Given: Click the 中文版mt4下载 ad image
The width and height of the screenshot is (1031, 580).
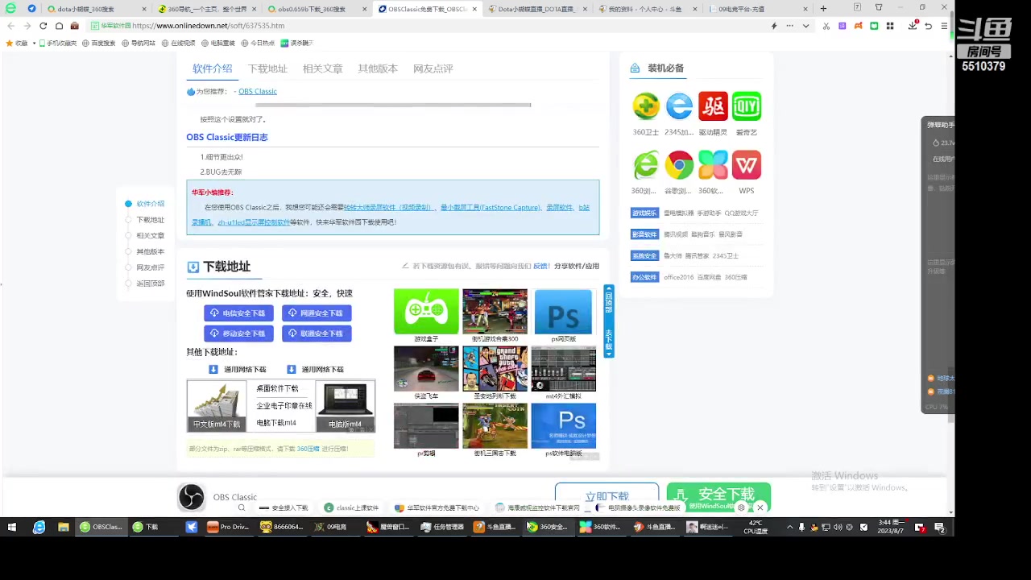Looking at the screenshot, I should 217,406.
